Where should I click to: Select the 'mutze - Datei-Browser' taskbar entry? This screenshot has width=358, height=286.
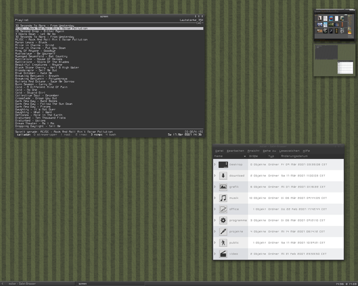40,284
